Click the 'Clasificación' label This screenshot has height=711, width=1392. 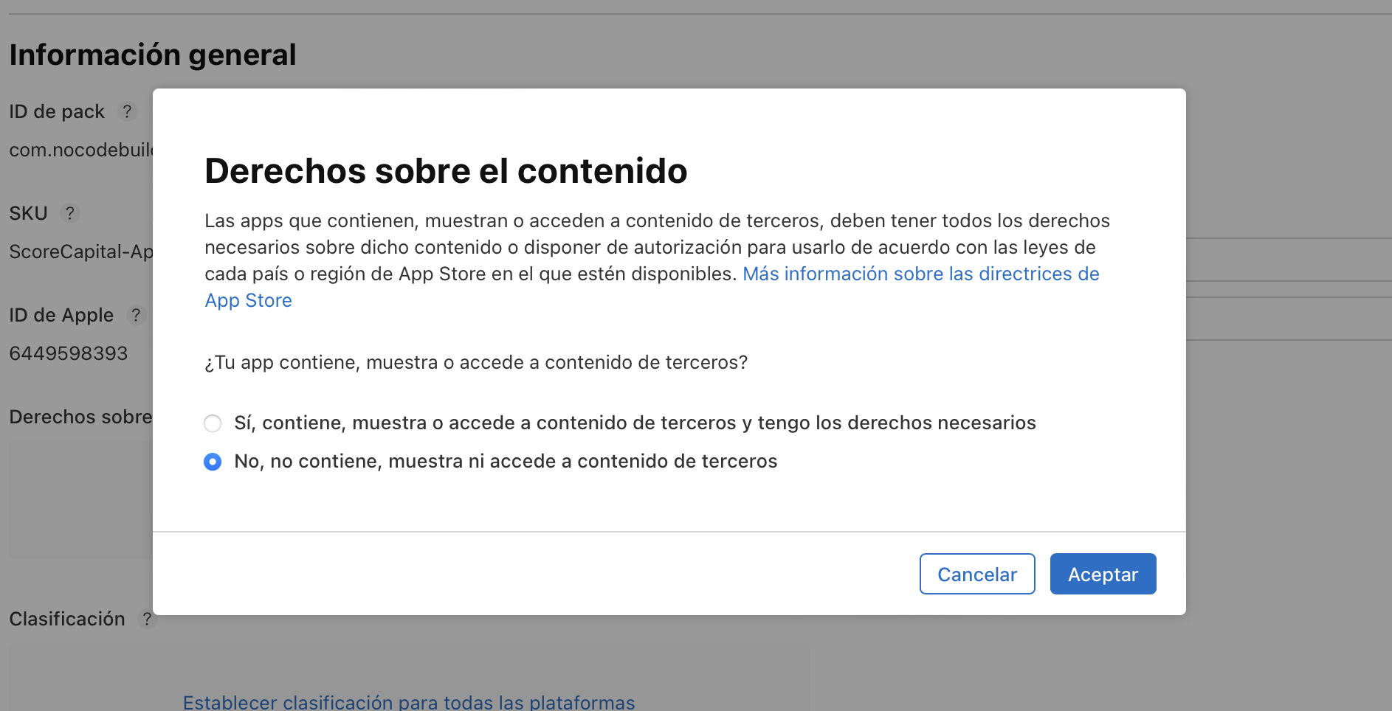pos(67,619)
